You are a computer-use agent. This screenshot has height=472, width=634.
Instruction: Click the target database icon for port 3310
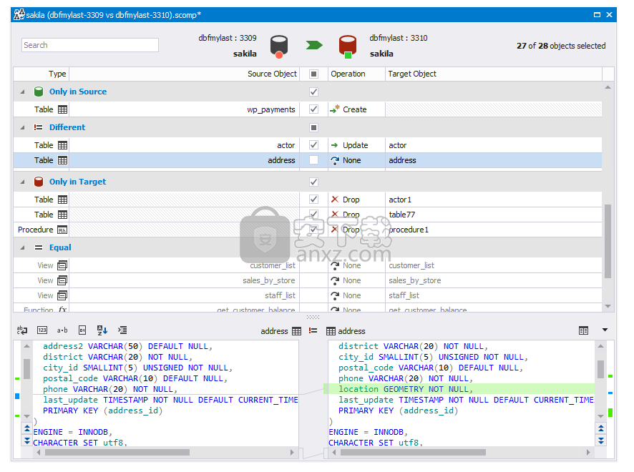pos(348,46)
